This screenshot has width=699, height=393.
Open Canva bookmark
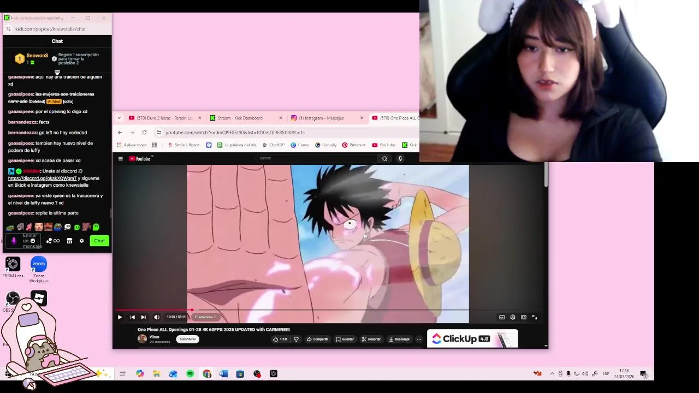(300, 145)
